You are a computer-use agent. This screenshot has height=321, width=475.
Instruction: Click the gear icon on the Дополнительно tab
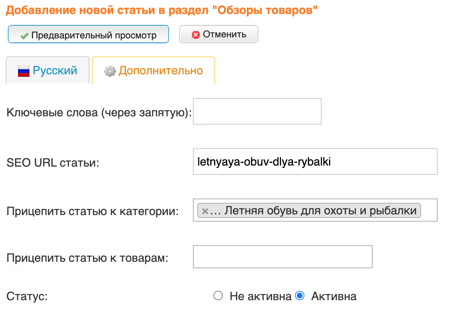[110, 71]
